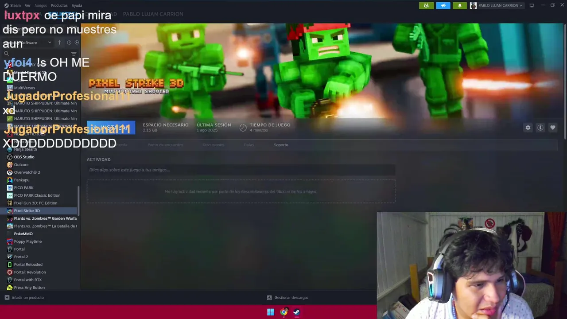Add Pixel Strike 3D to favorites heart
The height and width of the screenshot is (319, 567).
[552, 128]
